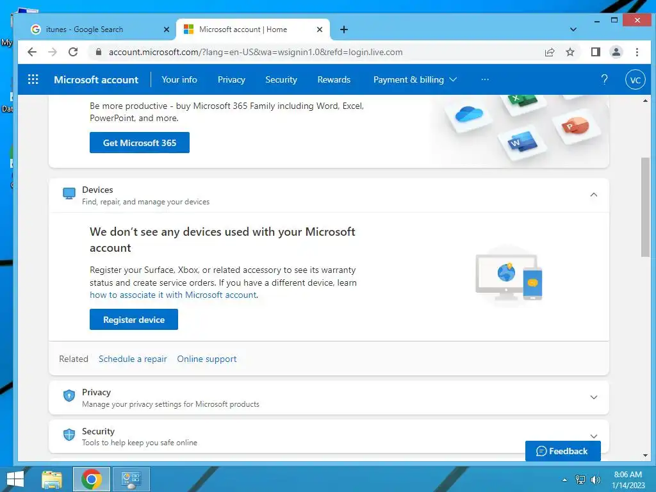Bookmark this page with the star icon
656x492 pixels.
pos(570,52)
